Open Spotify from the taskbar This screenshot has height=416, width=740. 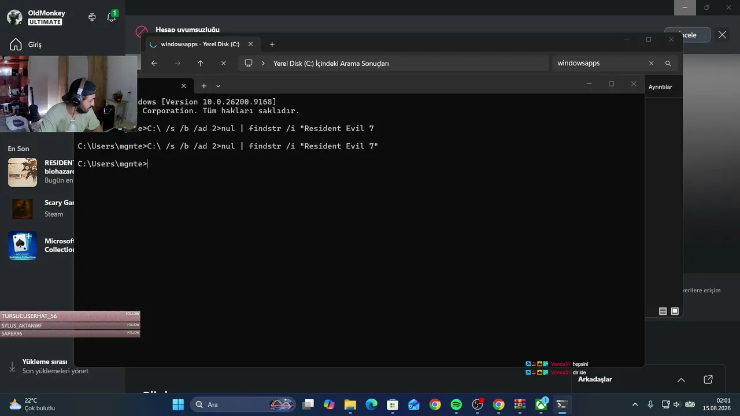pyautogui.click(x=456, y=404)
